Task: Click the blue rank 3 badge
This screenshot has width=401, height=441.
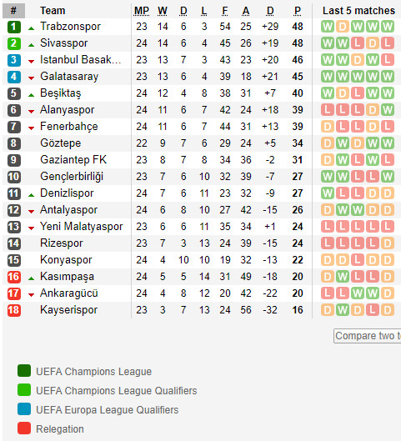Action: click(14, 60)
